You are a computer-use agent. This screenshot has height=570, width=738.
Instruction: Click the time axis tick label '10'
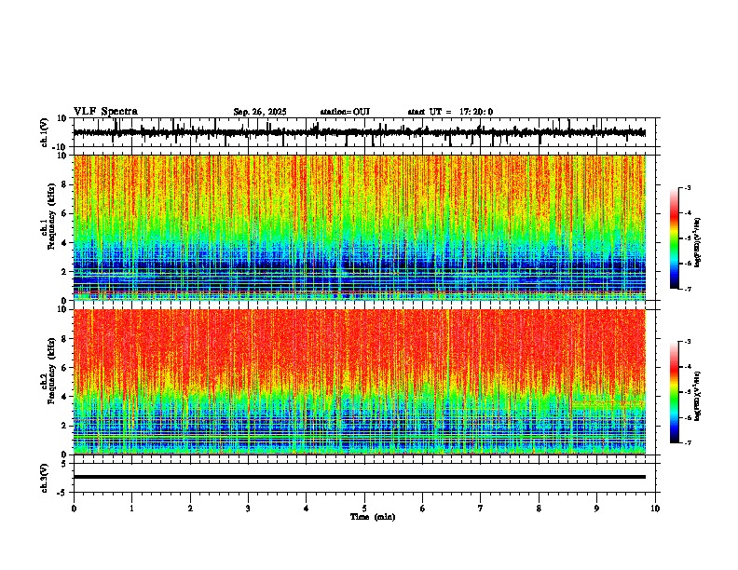(655, 509)
